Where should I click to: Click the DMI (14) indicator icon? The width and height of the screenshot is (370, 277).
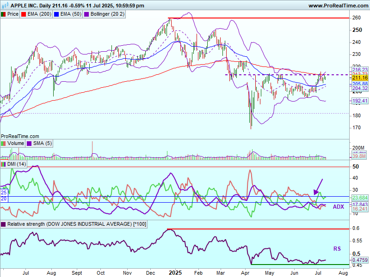tap(4, 164)
